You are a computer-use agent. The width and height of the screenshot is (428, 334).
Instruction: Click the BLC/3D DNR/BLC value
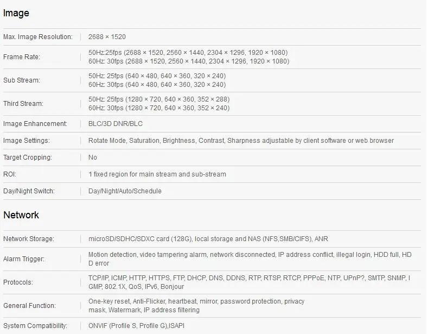116,124
